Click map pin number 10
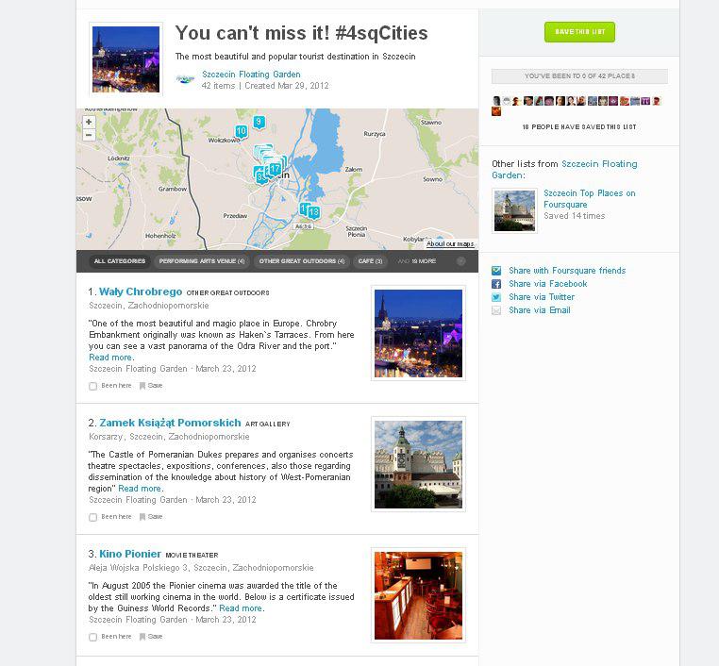 click(x=242, y=131)
